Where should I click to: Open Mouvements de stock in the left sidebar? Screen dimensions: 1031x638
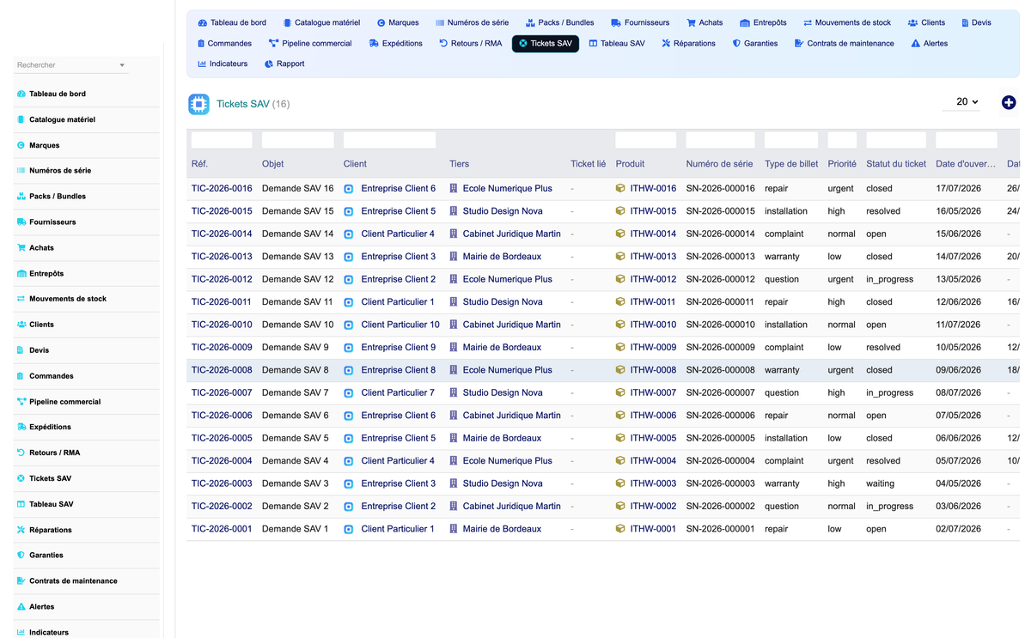point(68,299)
